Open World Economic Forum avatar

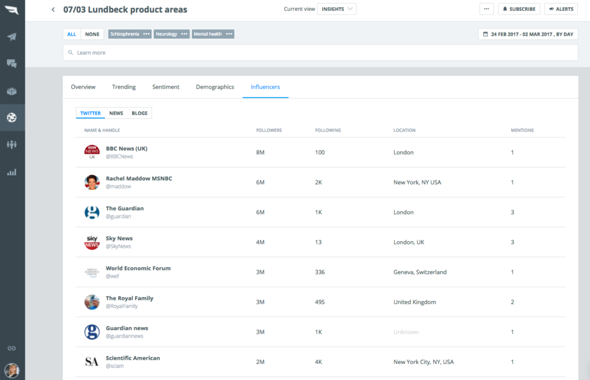point(92,272)
